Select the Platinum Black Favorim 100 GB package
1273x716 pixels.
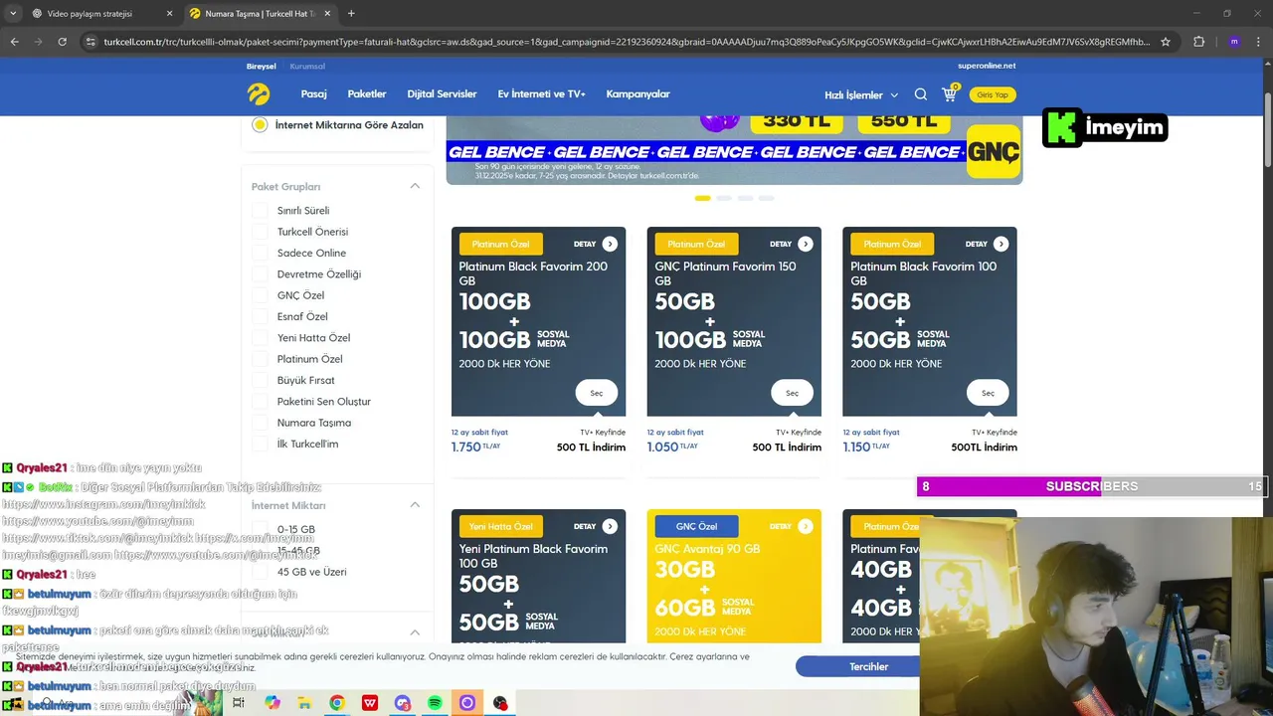pos(988,393)
